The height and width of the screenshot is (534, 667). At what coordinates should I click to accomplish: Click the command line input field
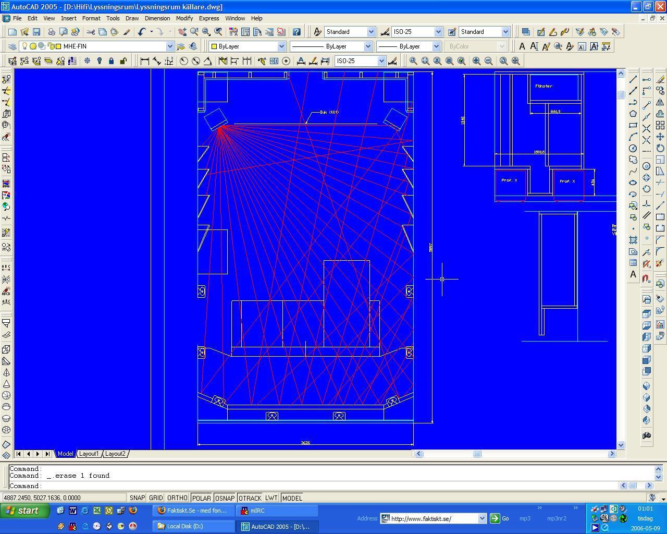[x=313, y=486]
